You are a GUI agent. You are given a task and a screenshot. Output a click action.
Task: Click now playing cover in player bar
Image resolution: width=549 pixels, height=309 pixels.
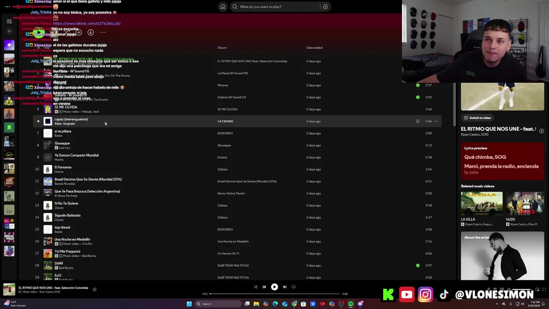[9, 290]
